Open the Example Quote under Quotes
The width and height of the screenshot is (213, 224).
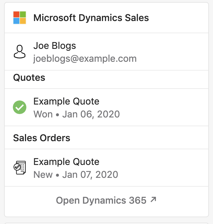[66, 101]
